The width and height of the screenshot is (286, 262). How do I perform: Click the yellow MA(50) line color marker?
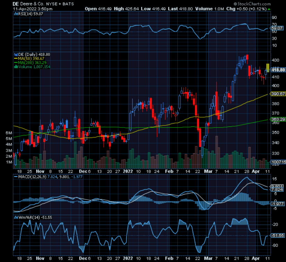pyautogui.click(x=15, y=58)
